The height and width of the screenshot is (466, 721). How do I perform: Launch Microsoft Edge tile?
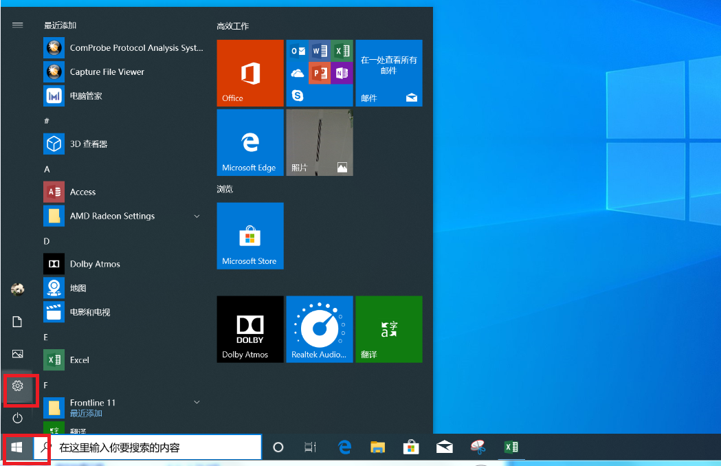click(x=250, y=142)
